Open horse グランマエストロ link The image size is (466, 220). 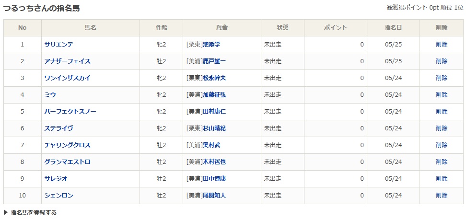[68, 162]
